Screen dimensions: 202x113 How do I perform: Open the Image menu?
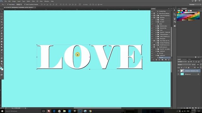point(14,1)
